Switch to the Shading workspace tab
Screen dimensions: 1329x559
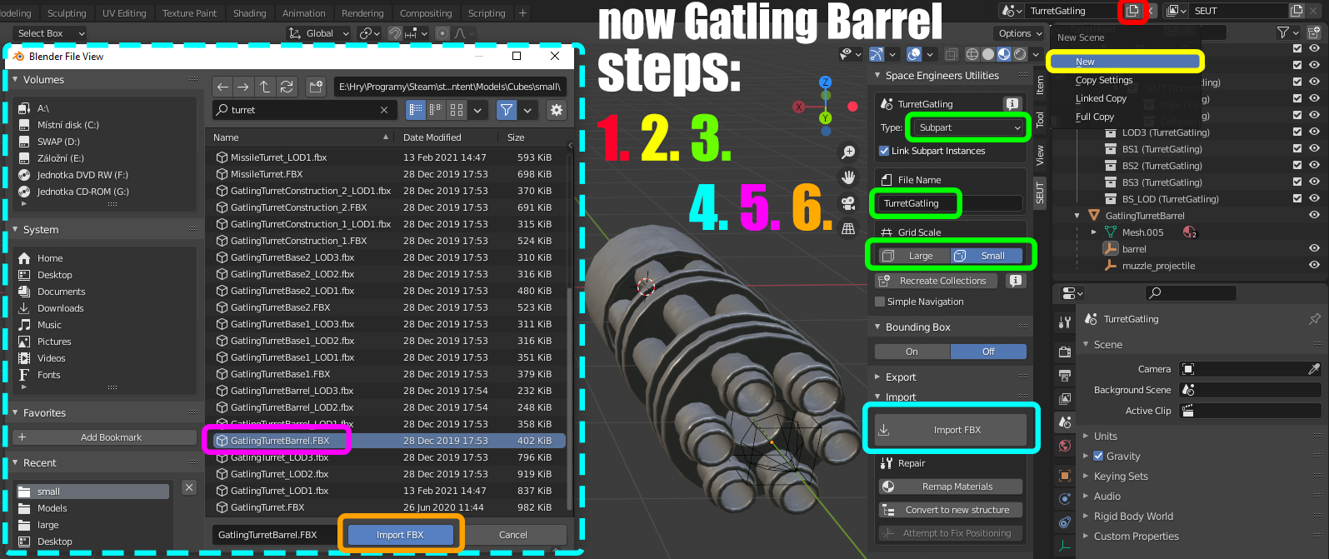pos(250,13)
